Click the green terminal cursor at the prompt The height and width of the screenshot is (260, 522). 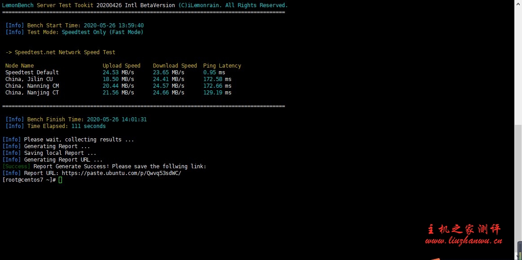tap(61, 180)
